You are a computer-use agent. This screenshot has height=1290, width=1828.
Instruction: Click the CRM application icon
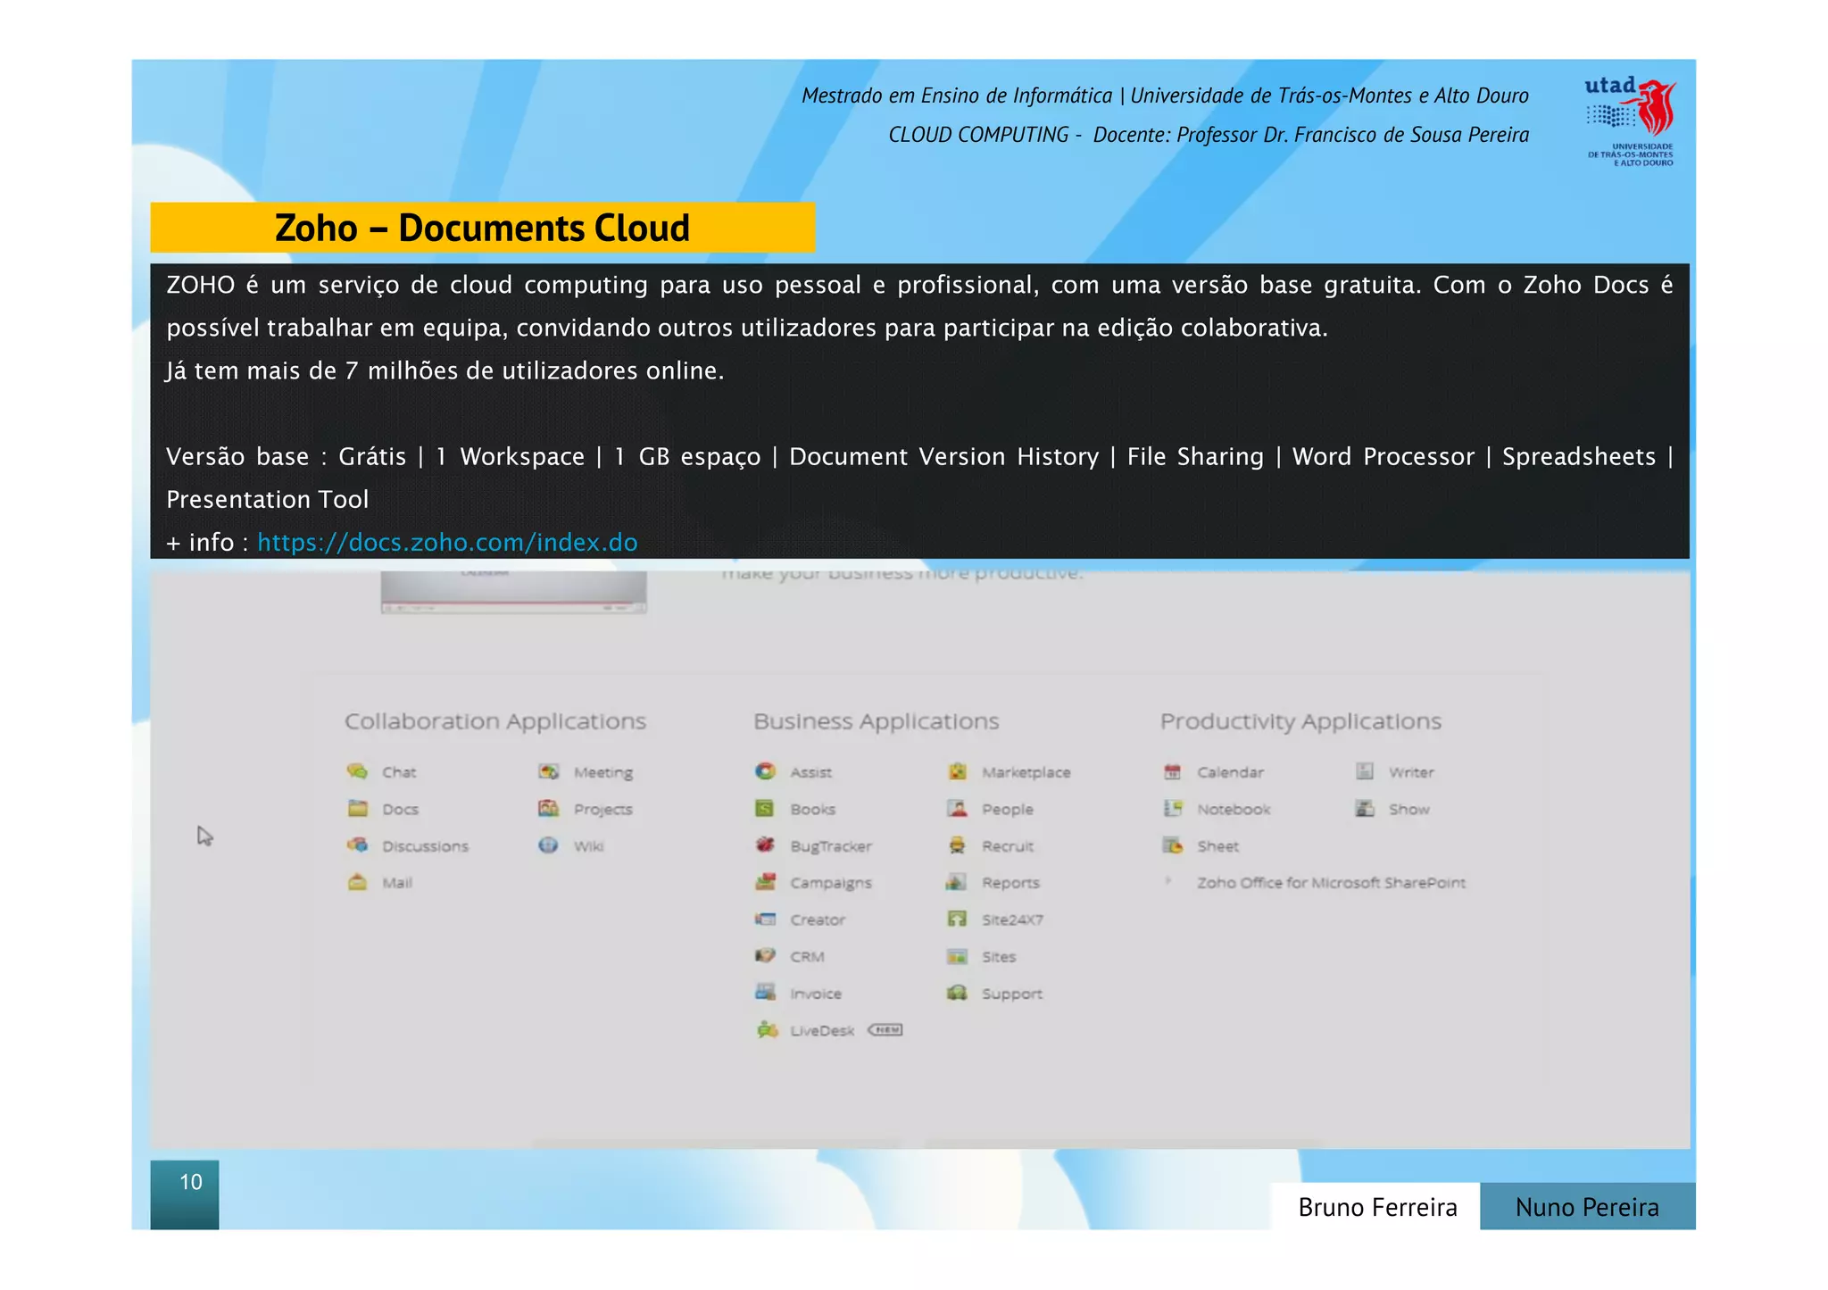765,956
